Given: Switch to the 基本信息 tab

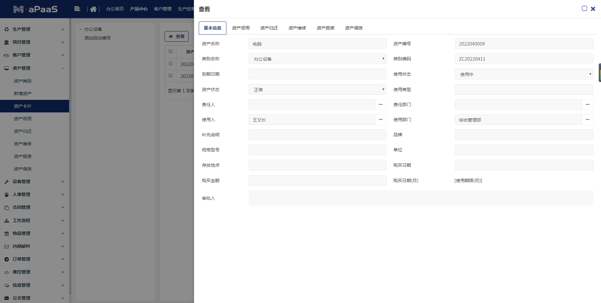Looking at the screenshot, I should pos(213,28).
